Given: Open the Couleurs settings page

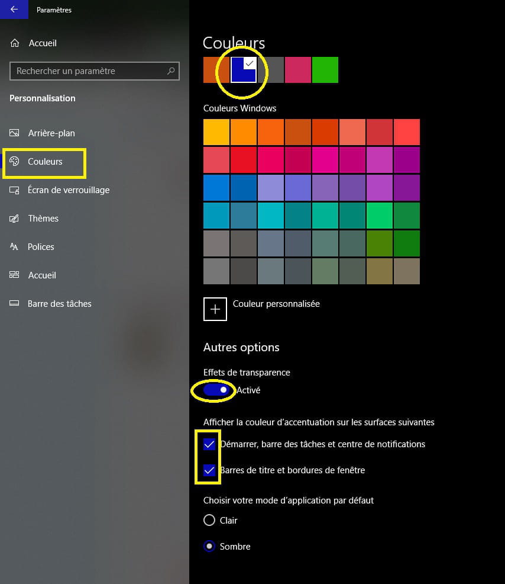Looking at the screenshot, I should 45,162.
